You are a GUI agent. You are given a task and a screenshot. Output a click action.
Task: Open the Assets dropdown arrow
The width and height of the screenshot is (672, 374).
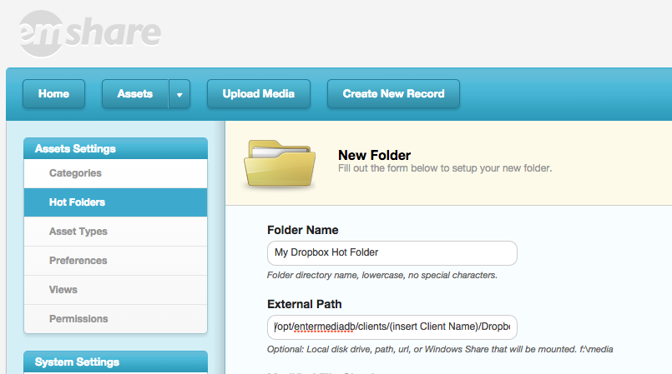179,94
